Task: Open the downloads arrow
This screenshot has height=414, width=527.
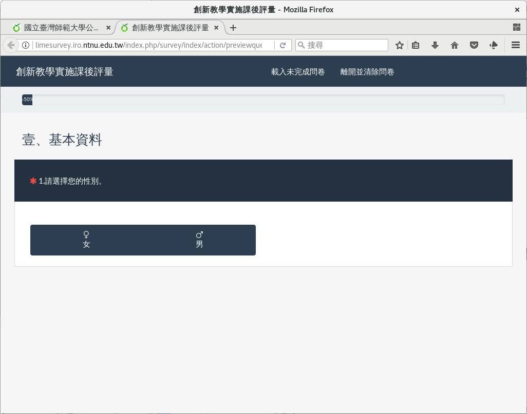Action: 435,45
